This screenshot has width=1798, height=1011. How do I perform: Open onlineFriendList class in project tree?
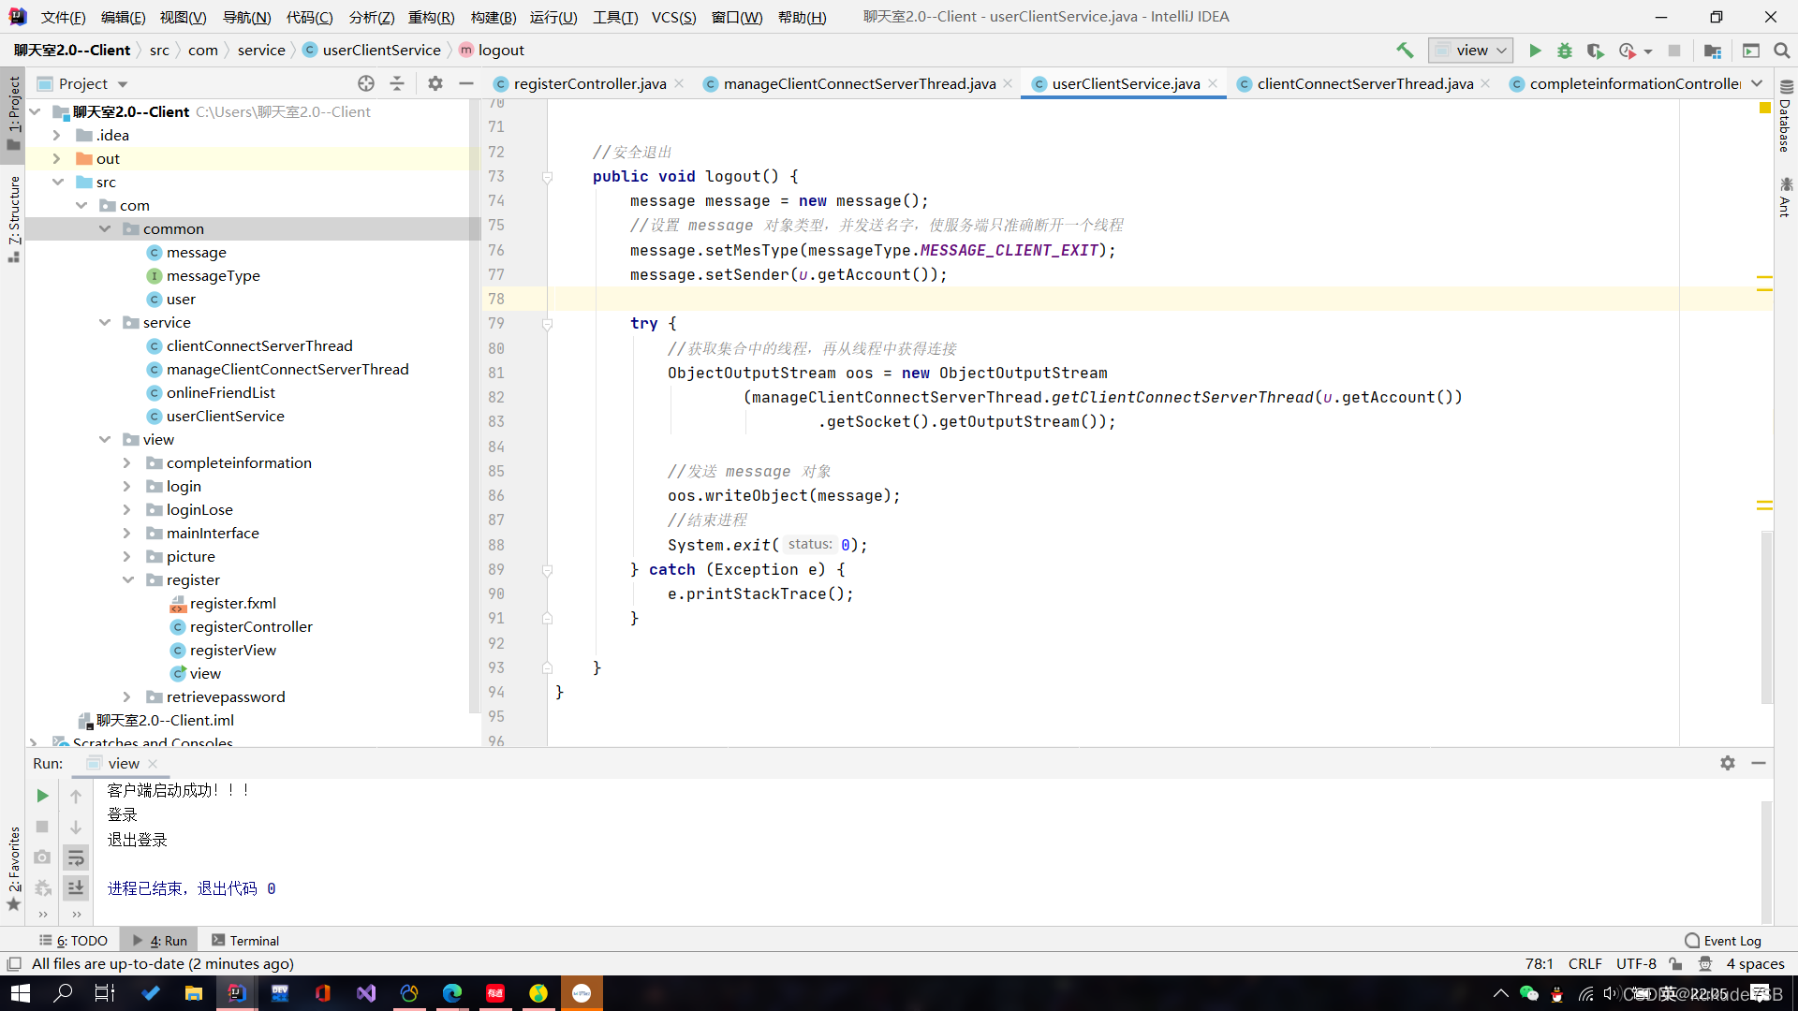click(x=221, y=393)
